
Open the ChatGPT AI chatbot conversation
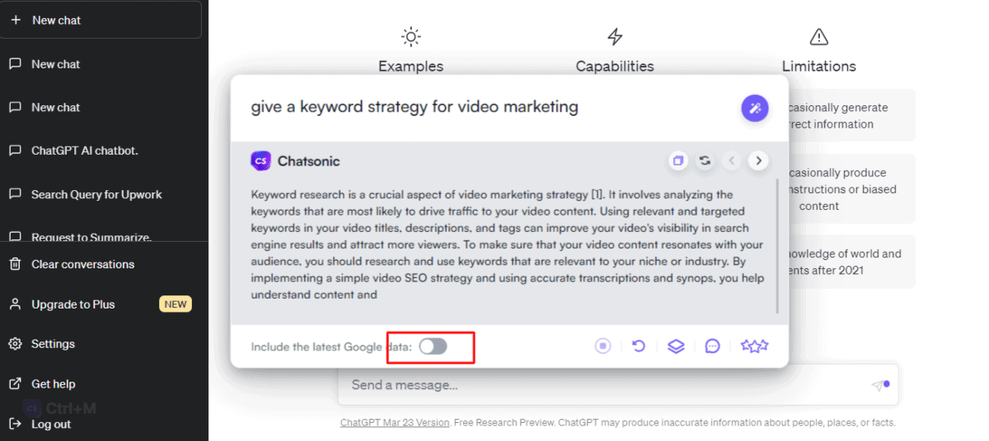tap(84, 151)
